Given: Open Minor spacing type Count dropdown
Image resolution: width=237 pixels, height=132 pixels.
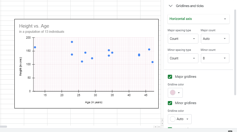Looking at the screenshot, I should 183,58.
